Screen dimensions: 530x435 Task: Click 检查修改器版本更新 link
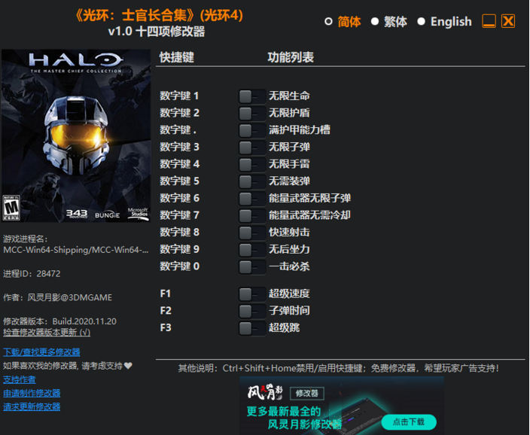pos(47,332)
